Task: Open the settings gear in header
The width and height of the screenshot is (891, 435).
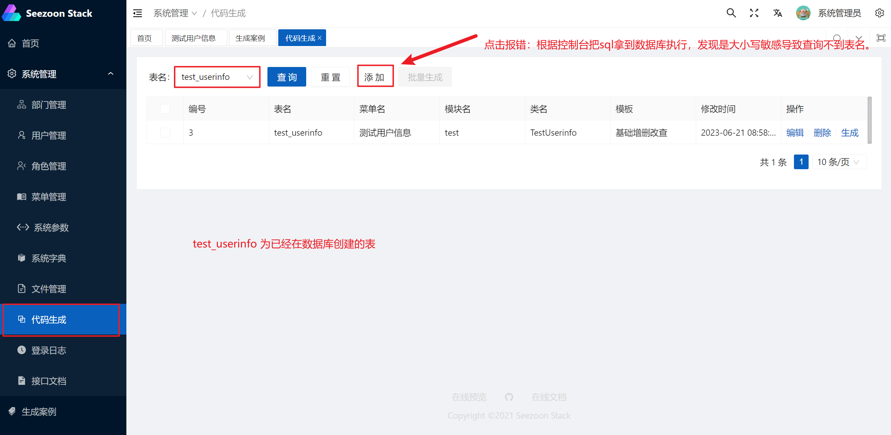Action: (x=879, y=13)
